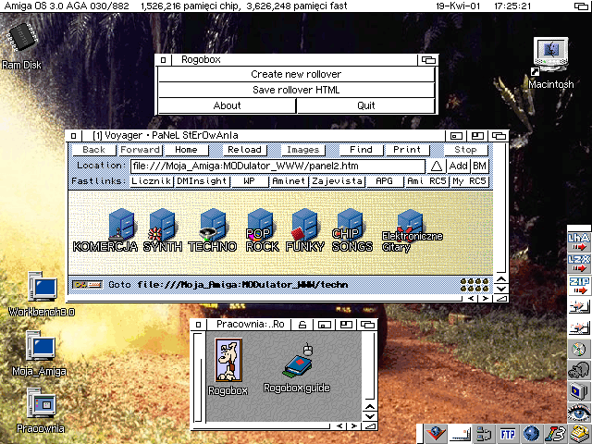Image resolution: width=592 pixels, height=444 pixels.
Task: Click the LZX archiver dock icon
Action: tap(579, 263)
